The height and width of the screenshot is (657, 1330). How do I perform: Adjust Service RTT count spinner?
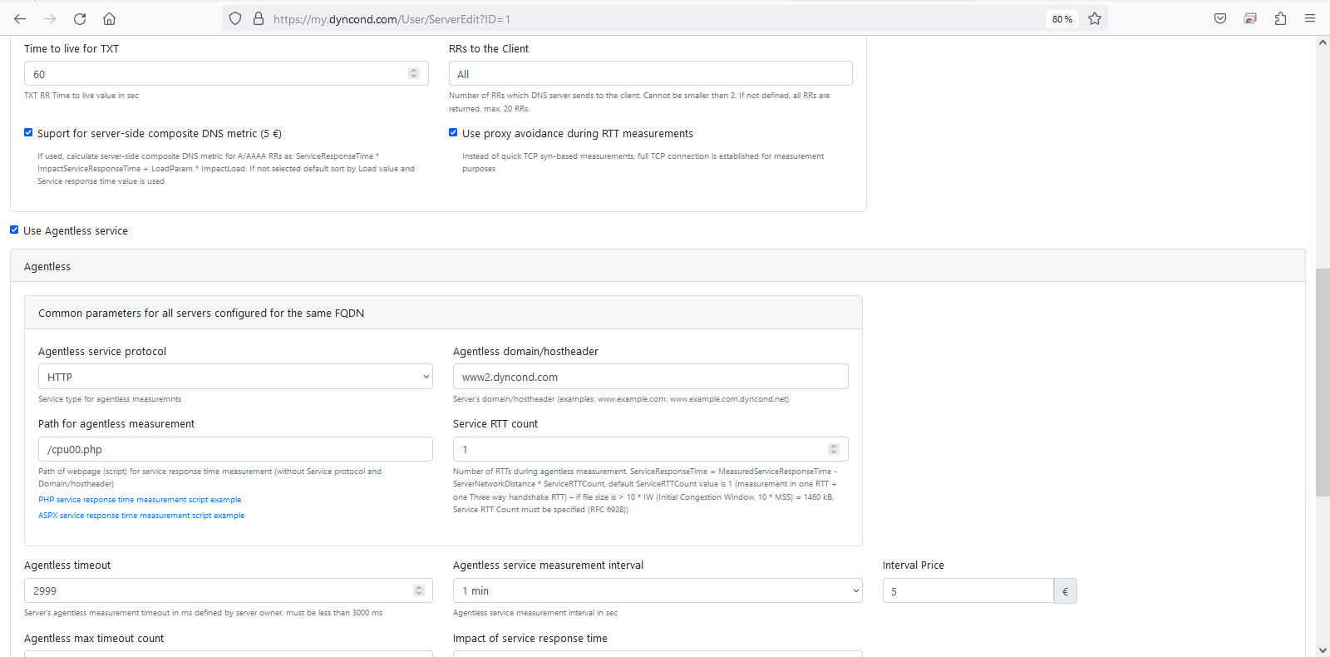[834, 449]
